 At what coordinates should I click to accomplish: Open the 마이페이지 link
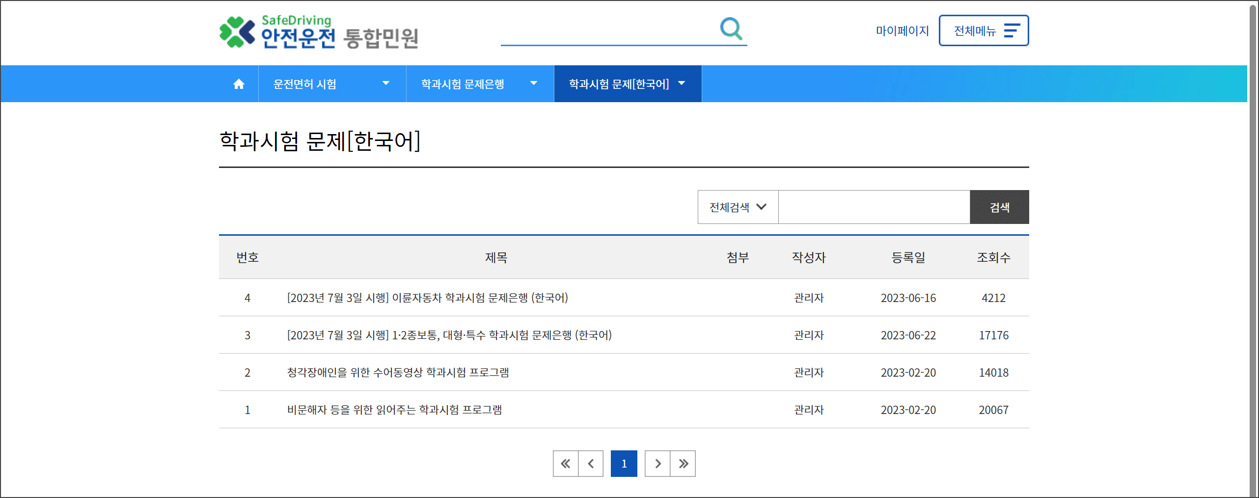(x=902, y=31)
